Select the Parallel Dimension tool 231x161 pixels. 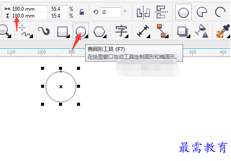coord(143,31)
